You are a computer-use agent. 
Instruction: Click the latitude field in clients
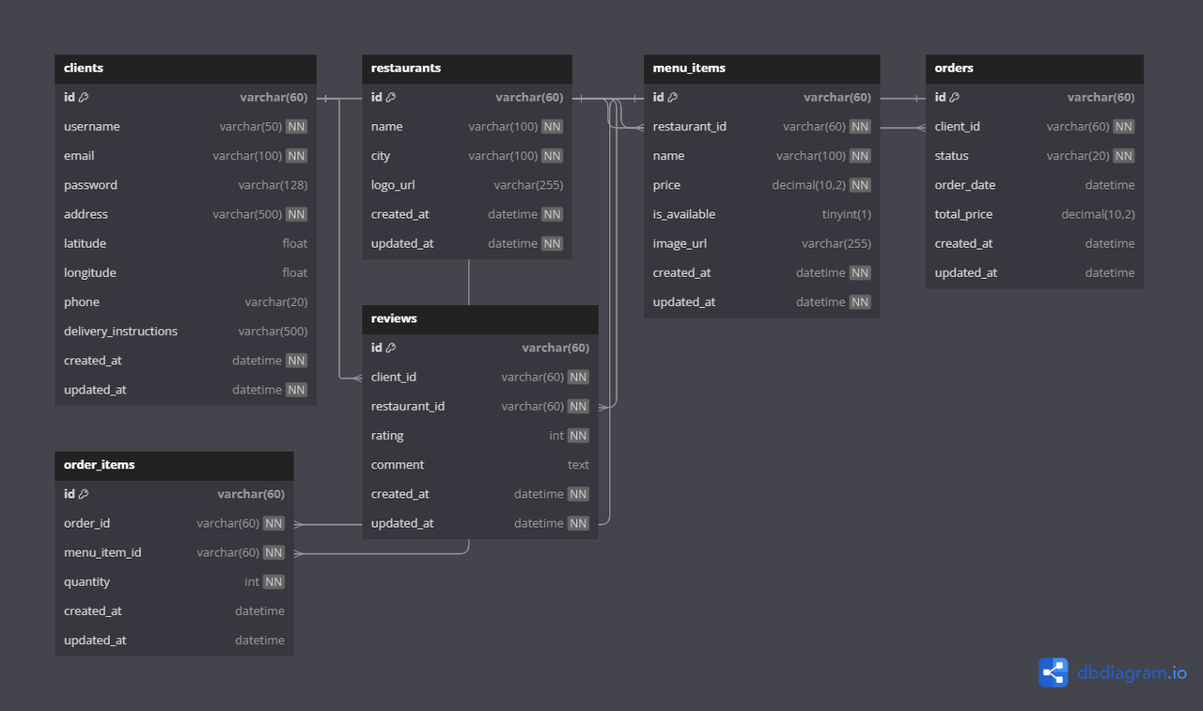[x=185, y=243]
